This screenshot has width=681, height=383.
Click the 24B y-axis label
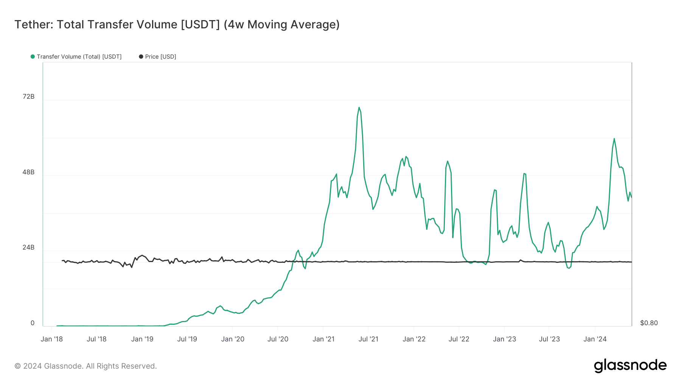coord(28,247)
